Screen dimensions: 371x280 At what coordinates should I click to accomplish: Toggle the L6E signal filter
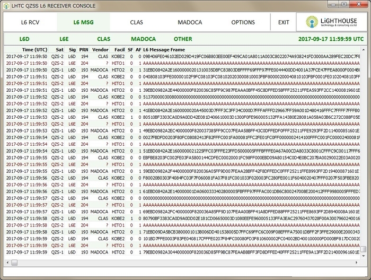(x=64, y=39)
